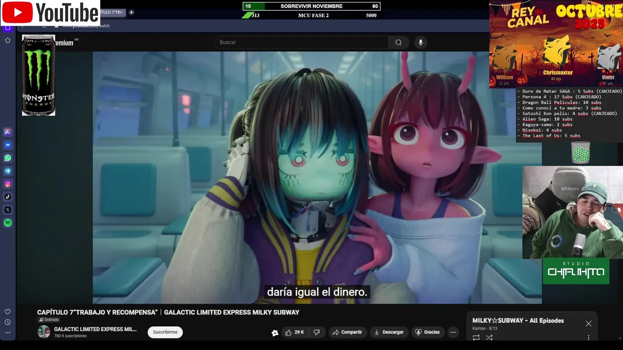
Task: Click the 'Kamiya - 8/13' playlist text
Action: tap(485, 329)
